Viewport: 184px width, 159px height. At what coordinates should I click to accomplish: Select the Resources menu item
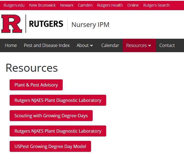[x=136, y=46]
